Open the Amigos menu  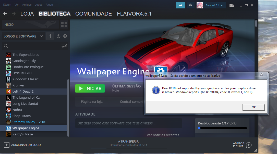[x=27, y=5]
